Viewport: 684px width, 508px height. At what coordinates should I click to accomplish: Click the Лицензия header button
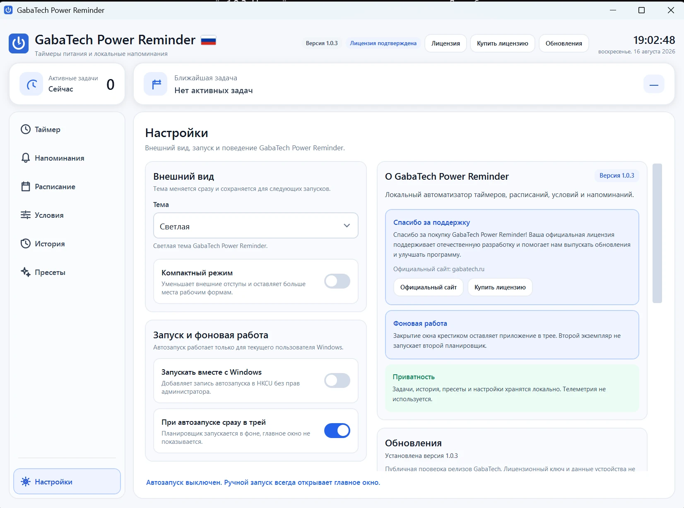pos(446,43)
